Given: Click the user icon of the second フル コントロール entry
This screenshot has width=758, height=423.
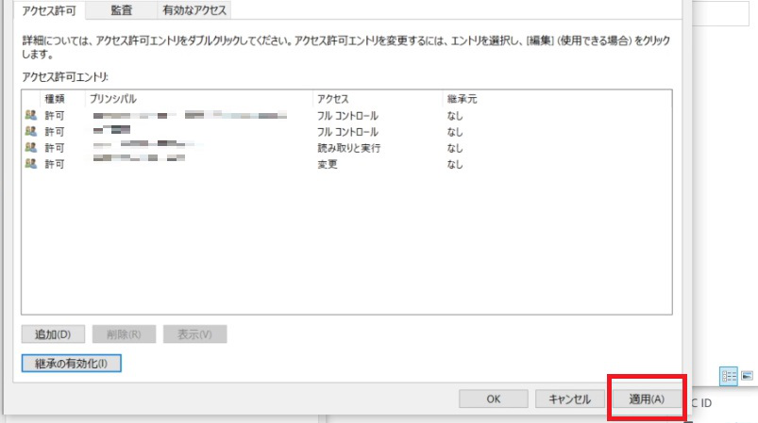Looking at the screenshot, I should point(31,132).
